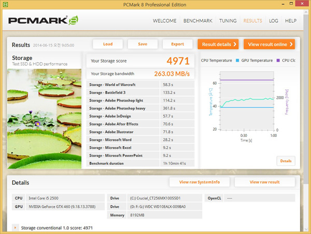Click Storage - Battlefield 3 row
311x234 pixels.
point(140,92)
